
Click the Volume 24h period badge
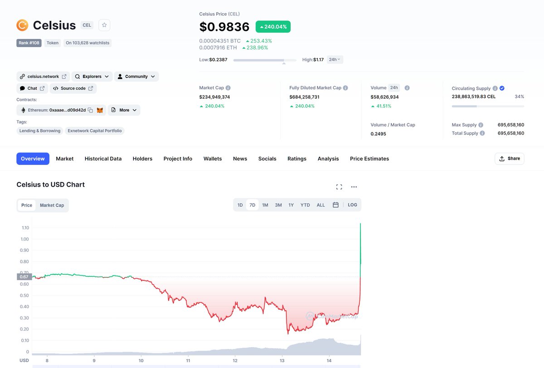tap(394, 88)
